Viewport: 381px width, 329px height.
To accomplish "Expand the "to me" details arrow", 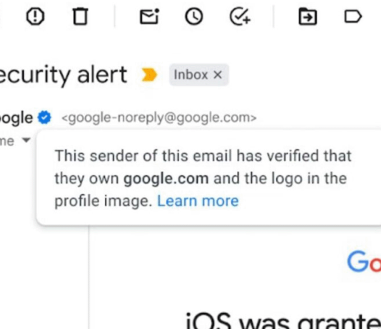I will tap(26, 140).
